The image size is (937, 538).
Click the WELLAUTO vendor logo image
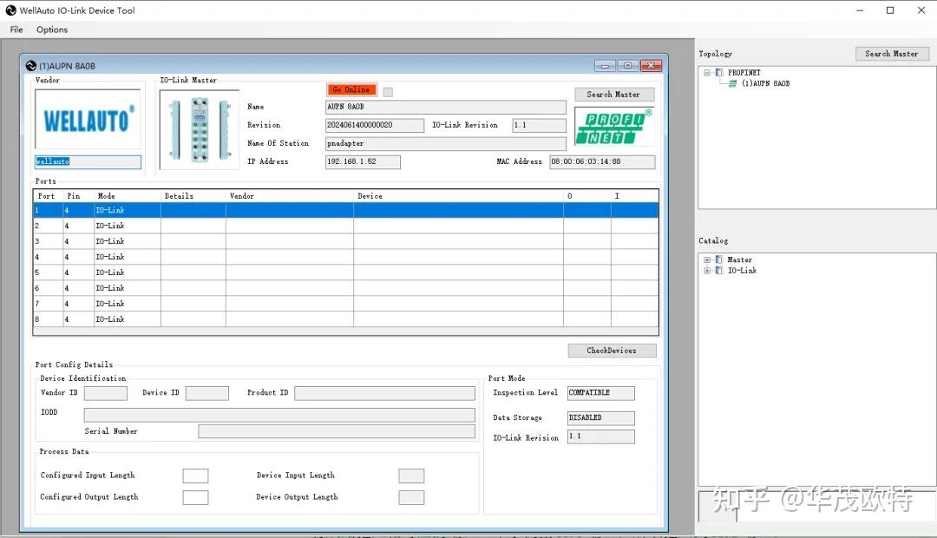coord(87,121)
